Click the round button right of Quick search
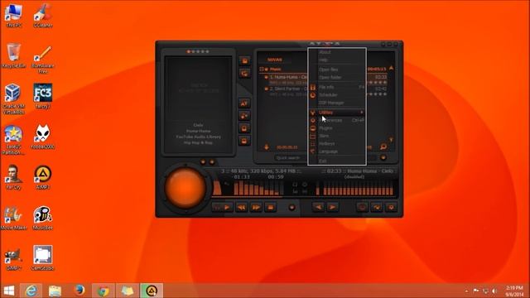Screen dimensions: 530x298 (383, 157)
